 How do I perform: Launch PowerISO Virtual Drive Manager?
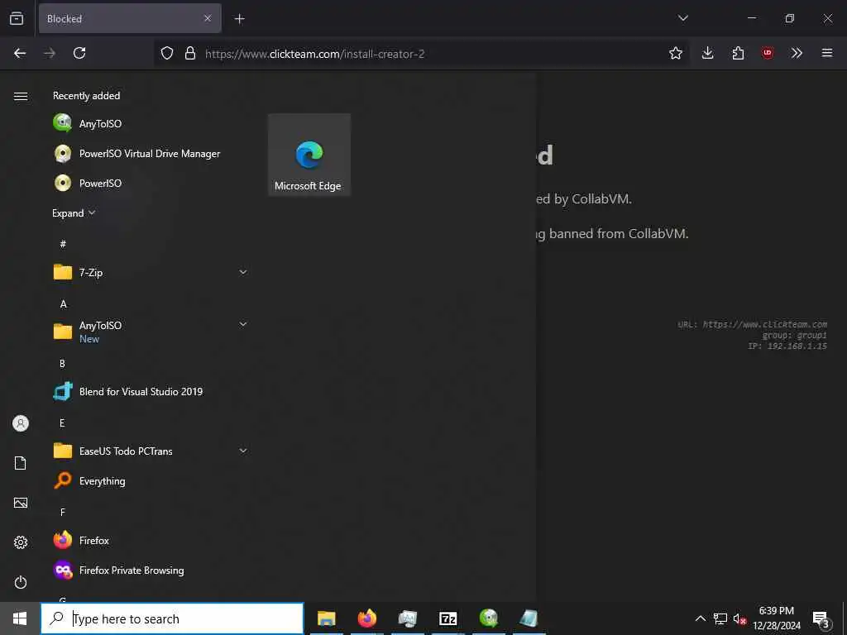(151, 153)
